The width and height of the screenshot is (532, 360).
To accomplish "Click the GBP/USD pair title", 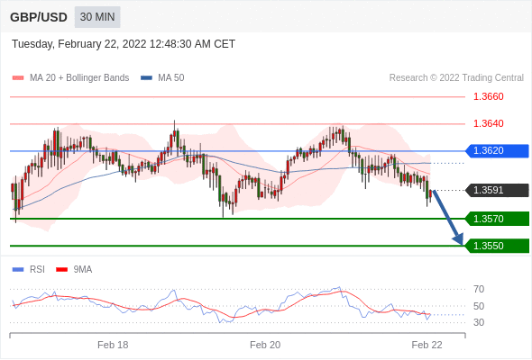I will tap(39, 17).
